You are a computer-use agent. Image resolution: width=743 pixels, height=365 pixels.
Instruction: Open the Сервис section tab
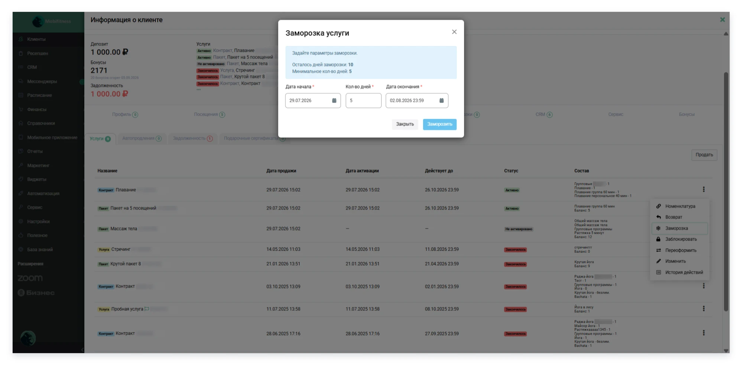click(x=616, y=114)
